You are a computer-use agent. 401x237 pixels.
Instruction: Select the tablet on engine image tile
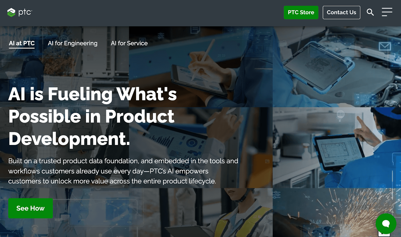coord(337,67)
